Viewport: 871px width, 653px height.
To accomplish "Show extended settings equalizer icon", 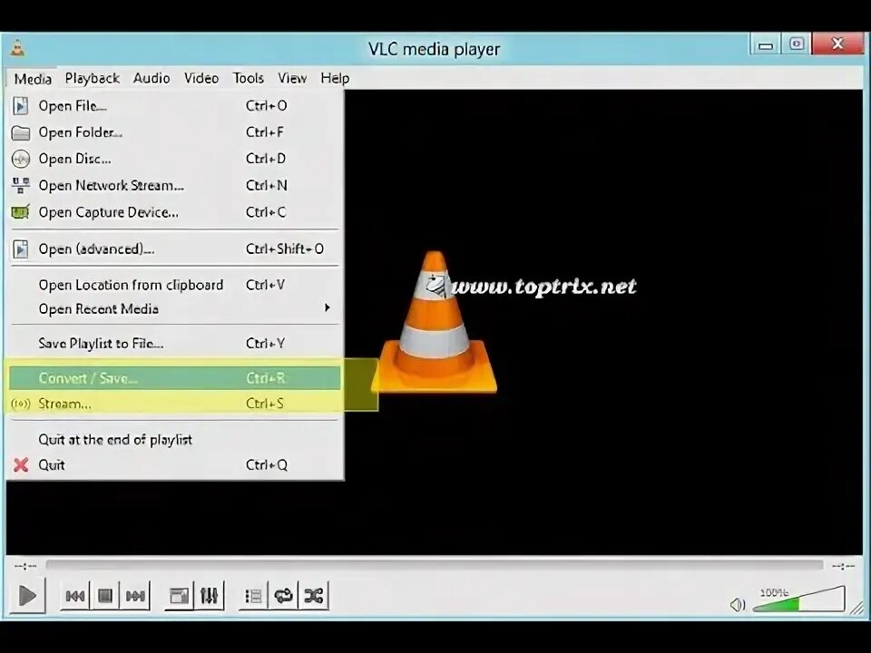I will 209,596.
